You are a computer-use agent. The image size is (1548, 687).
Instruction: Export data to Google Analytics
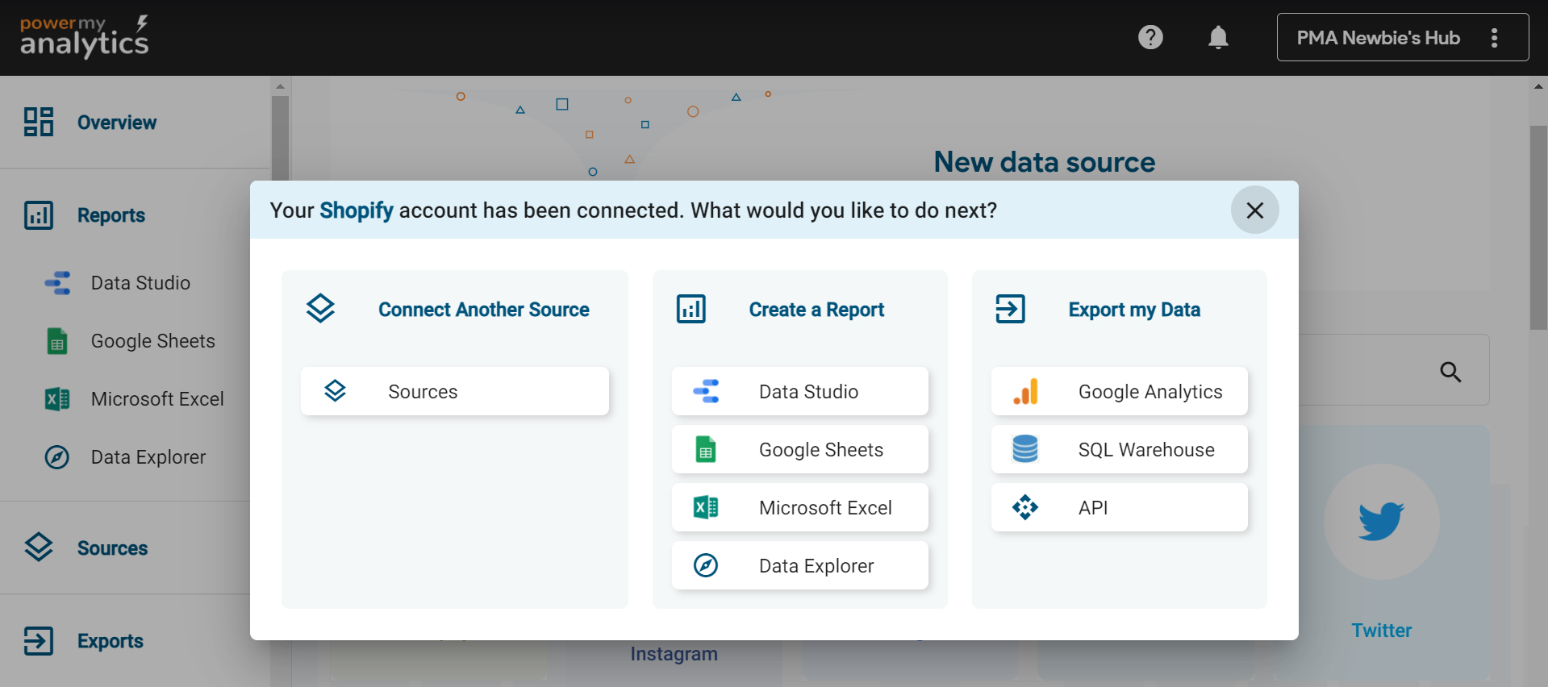pos(1119,391)
